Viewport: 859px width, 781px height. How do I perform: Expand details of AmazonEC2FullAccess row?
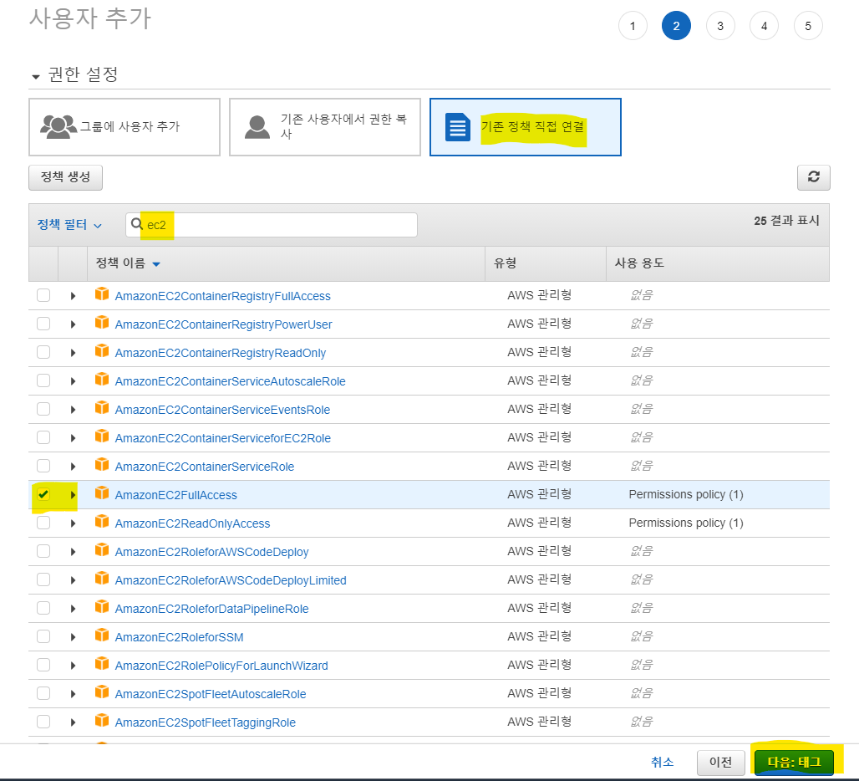[73, 495]
